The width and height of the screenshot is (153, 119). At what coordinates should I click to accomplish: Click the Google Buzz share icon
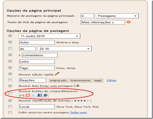click(46, 95)
